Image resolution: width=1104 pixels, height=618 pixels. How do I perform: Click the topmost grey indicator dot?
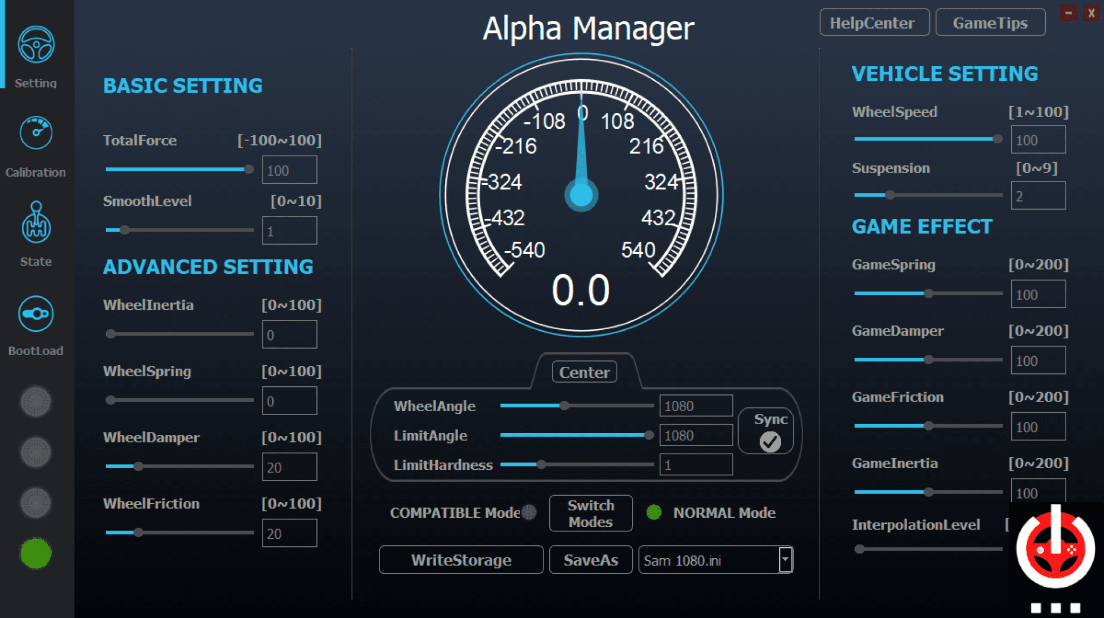(x=35, y=401)
